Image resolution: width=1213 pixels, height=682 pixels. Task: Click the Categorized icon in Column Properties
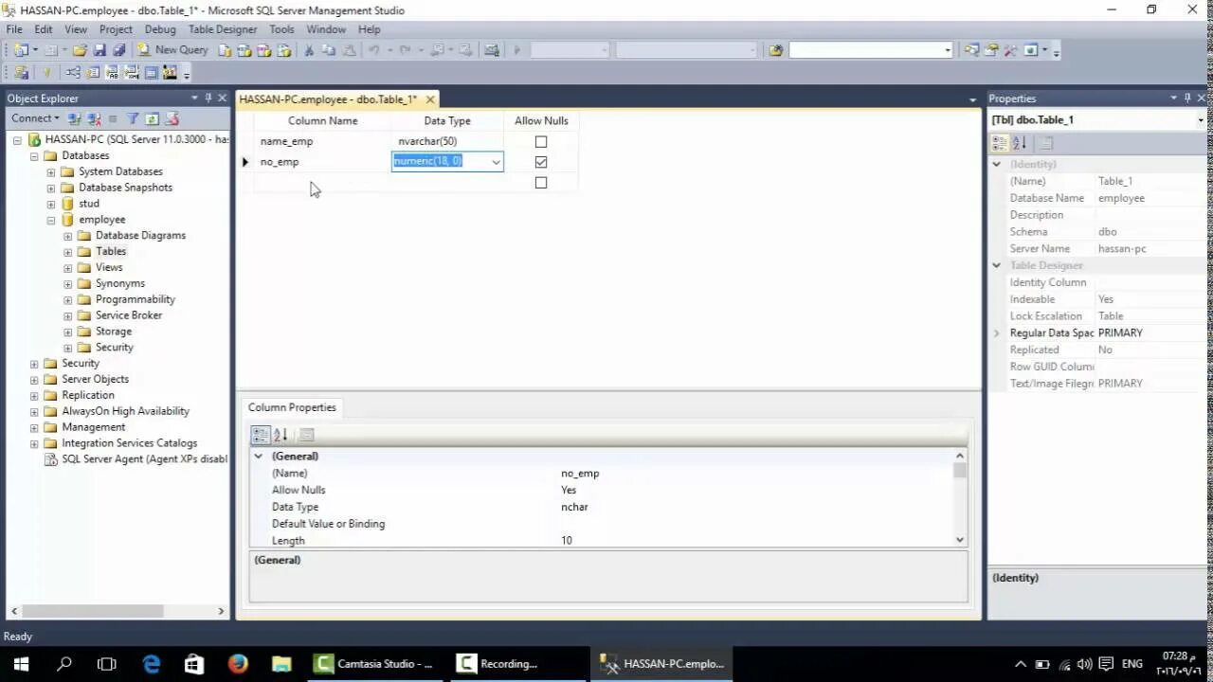pyautogui.click(x=261, y=435)
